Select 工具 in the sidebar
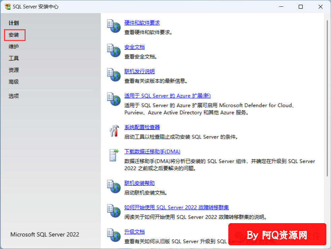Image resolution: width=331 pixels, height=249 pixels. pos(14,58)
